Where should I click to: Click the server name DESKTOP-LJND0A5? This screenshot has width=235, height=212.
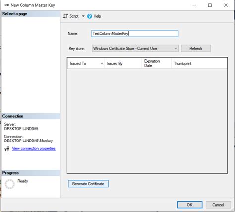(21, 129)
